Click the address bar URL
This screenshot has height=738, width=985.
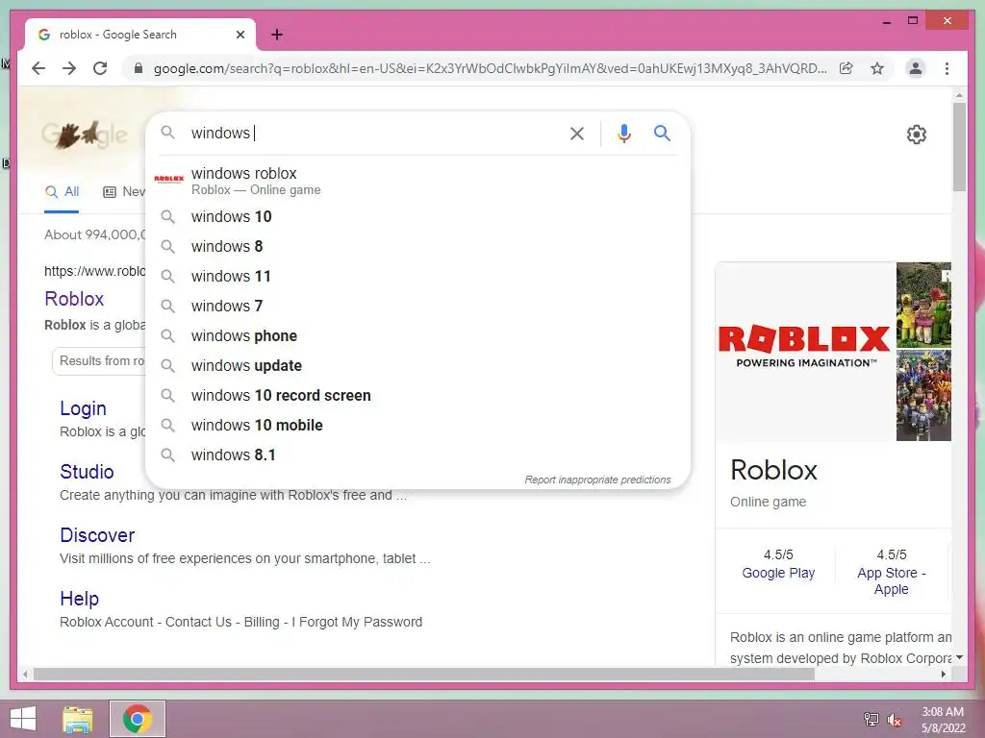click(x=490, y=68)
